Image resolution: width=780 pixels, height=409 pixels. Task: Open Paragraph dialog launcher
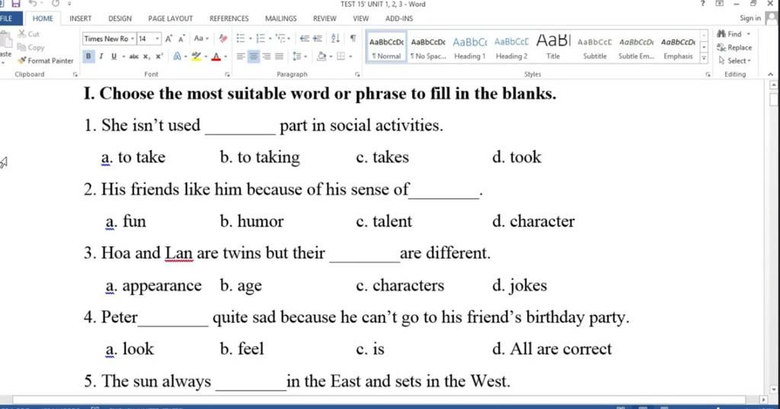click(x=357, y=75)
